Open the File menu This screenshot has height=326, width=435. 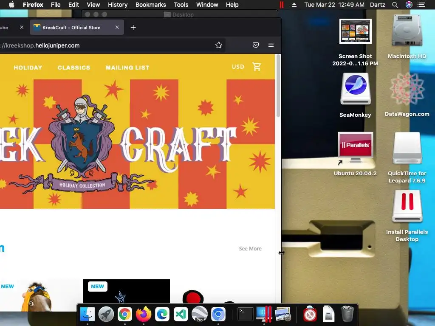click(56, 5)
